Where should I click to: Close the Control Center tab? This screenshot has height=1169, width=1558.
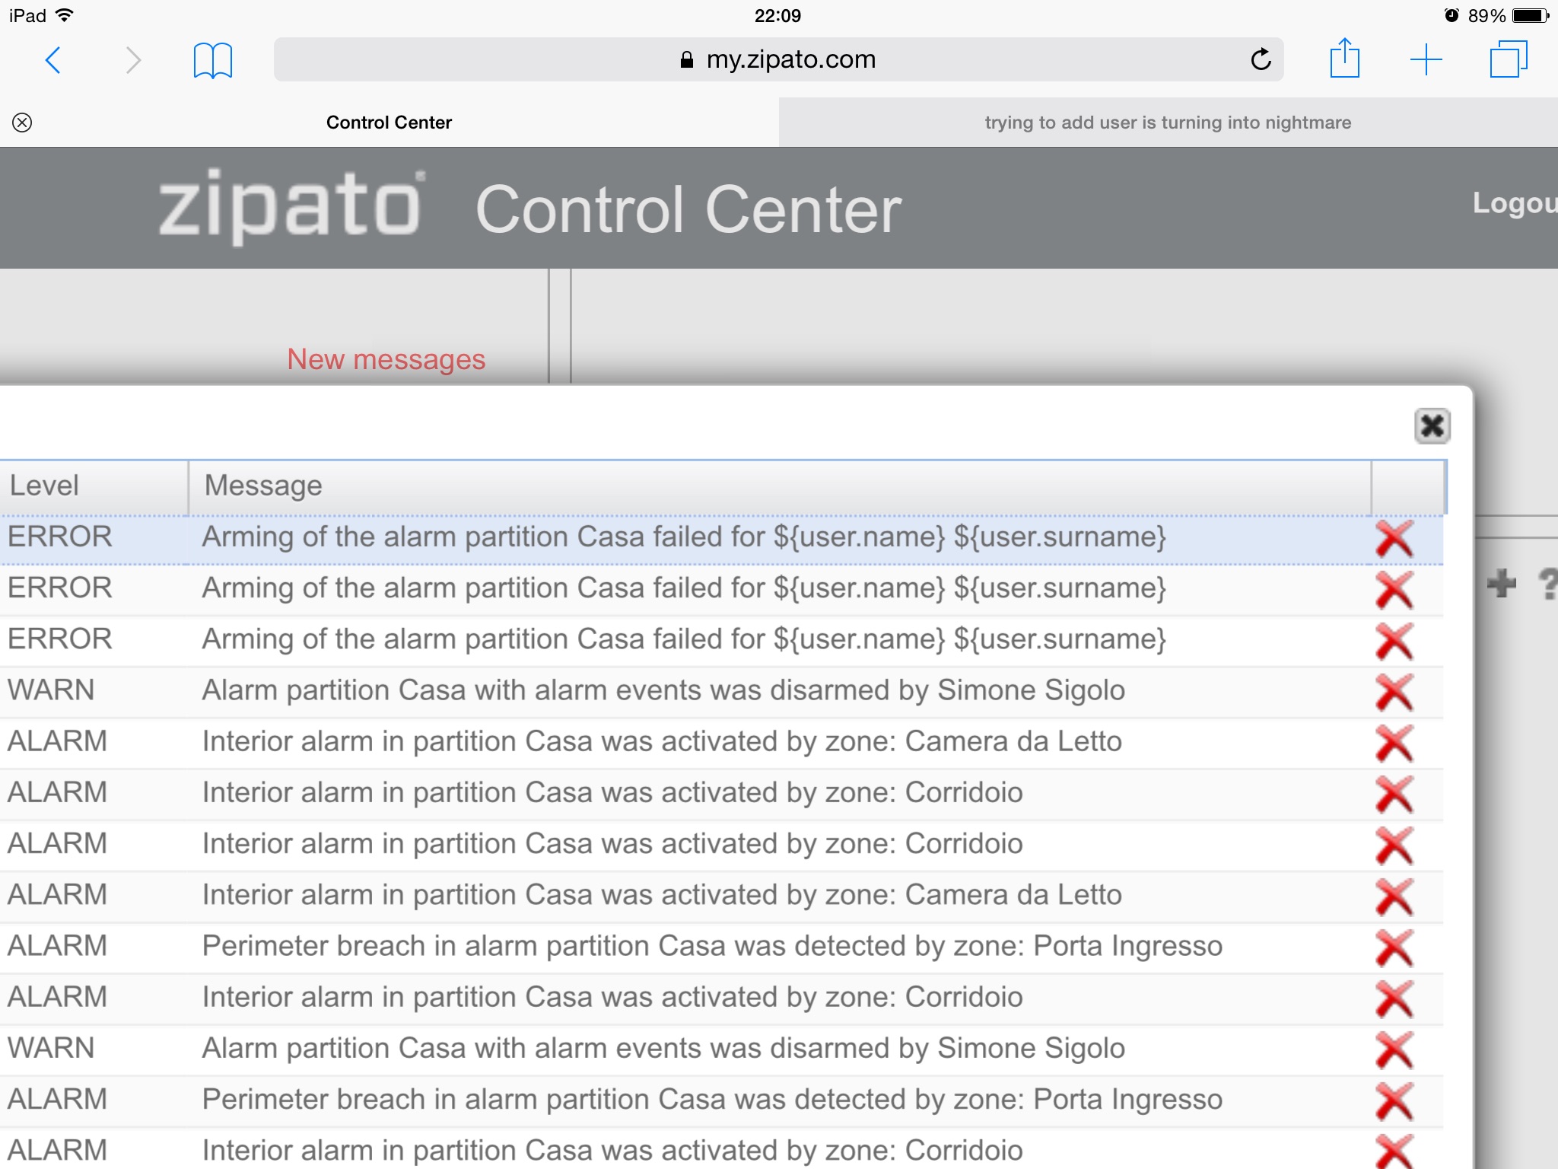22,123
